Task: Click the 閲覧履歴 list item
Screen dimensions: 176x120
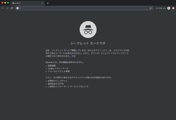Action: tap(52, 66)
